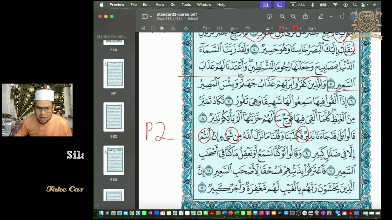
Task: Open Wi-Fi status in menu bar
Action: [335, 5]
